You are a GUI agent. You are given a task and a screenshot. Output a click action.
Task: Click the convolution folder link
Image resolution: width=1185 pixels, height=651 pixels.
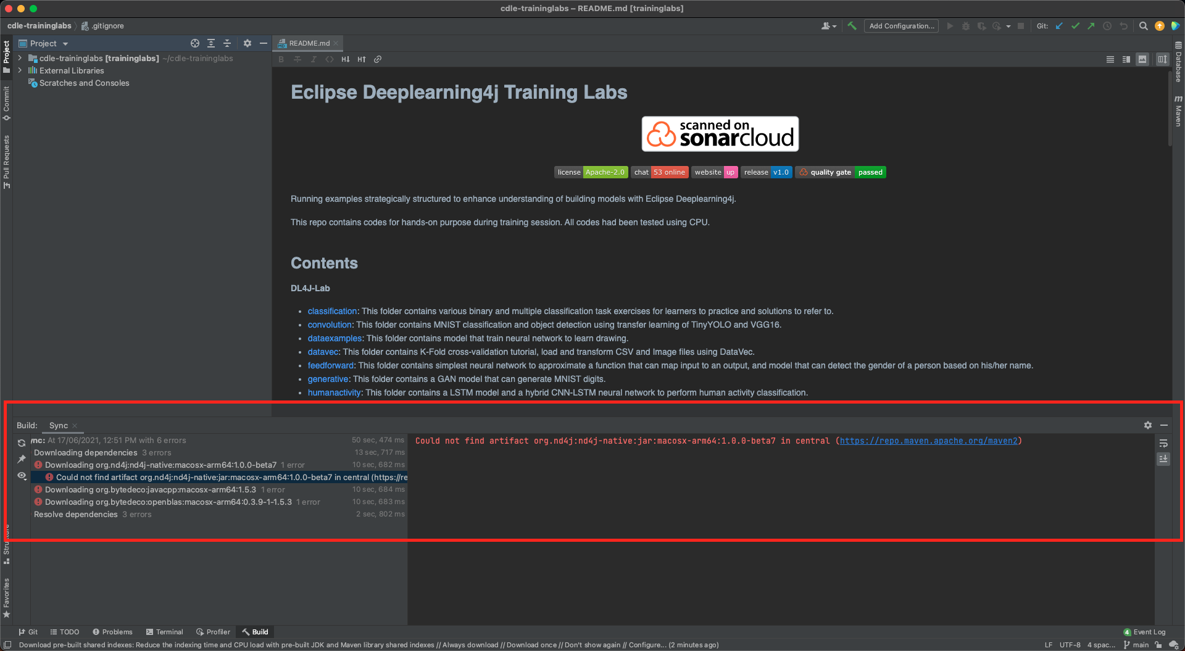tap(330, 325)
